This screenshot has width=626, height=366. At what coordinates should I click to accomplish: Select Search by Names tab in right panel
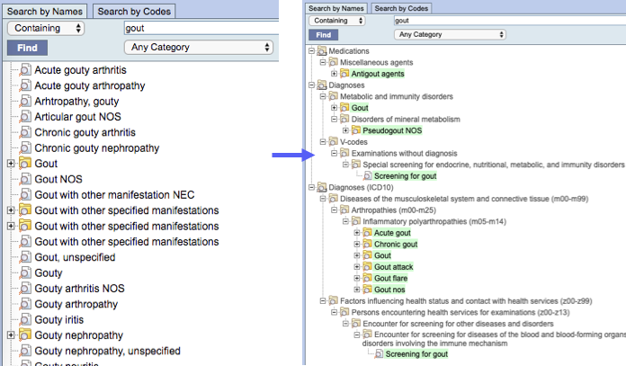(336, 8)
